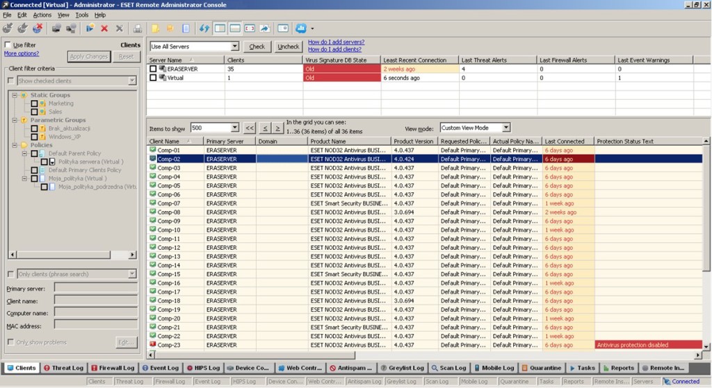Open the How do I add servers link
The width and height of the screenshot is (712, 388).
coord(336,42)
